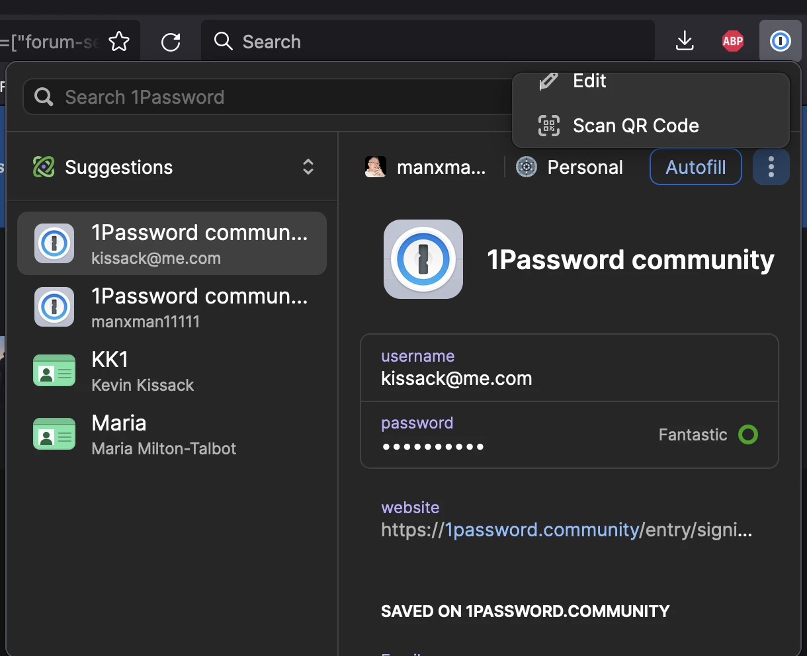Click the KK1 identity card icon
The height and width of the screenshot is (656, 807).
[x=54, y=370]
